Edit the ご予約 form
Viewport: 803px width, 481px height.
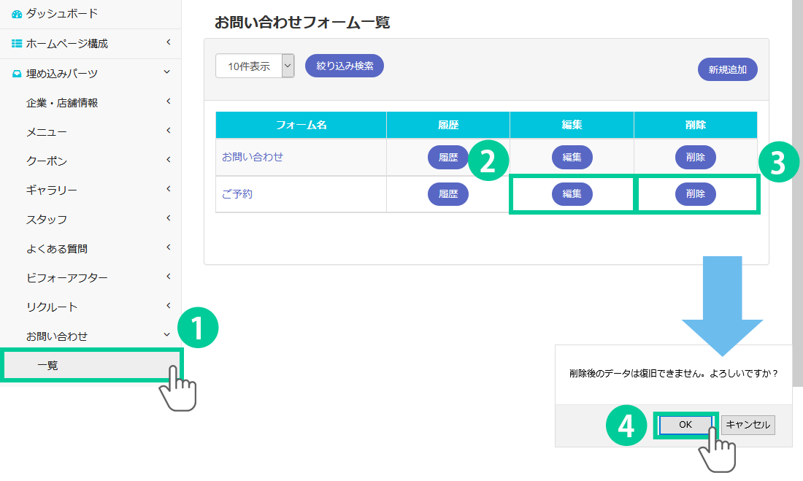coord(572,194)
